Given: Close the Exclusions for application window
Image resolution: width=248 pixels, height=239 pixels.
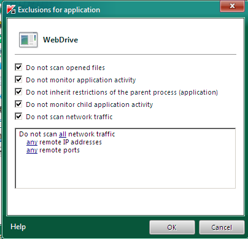Looking at the screenshot, I should point(232,6).
